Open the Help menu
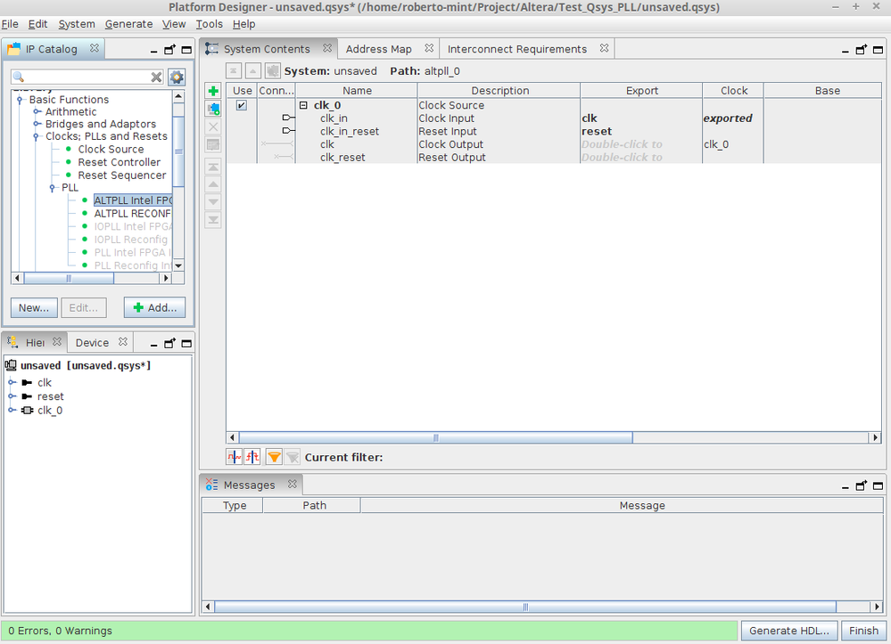891x644 pixels. pyautogui.click(x=243, y=24)
